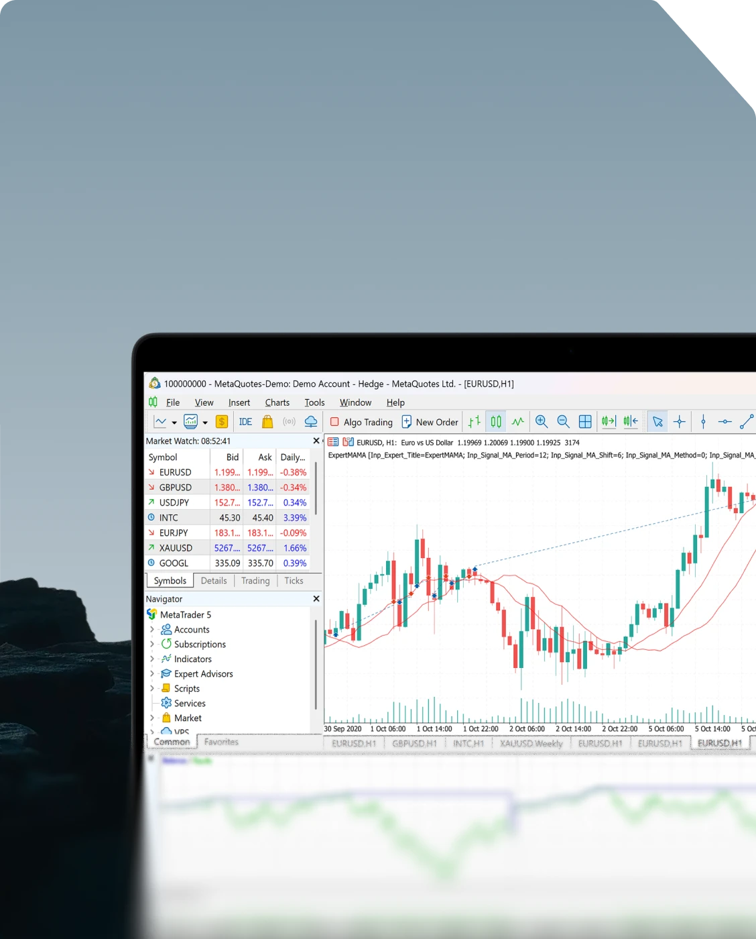This screenshot has width=756, height=939.
Task: Sort by Daily change column header
Action: [293, 457]
